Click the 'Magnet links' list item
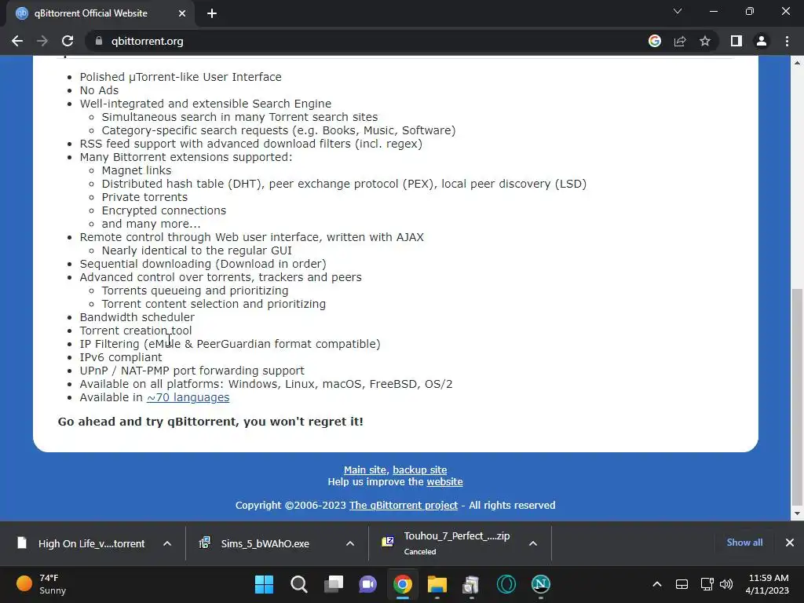The width and height of the screenshot is (804, 603). [137, 170]
